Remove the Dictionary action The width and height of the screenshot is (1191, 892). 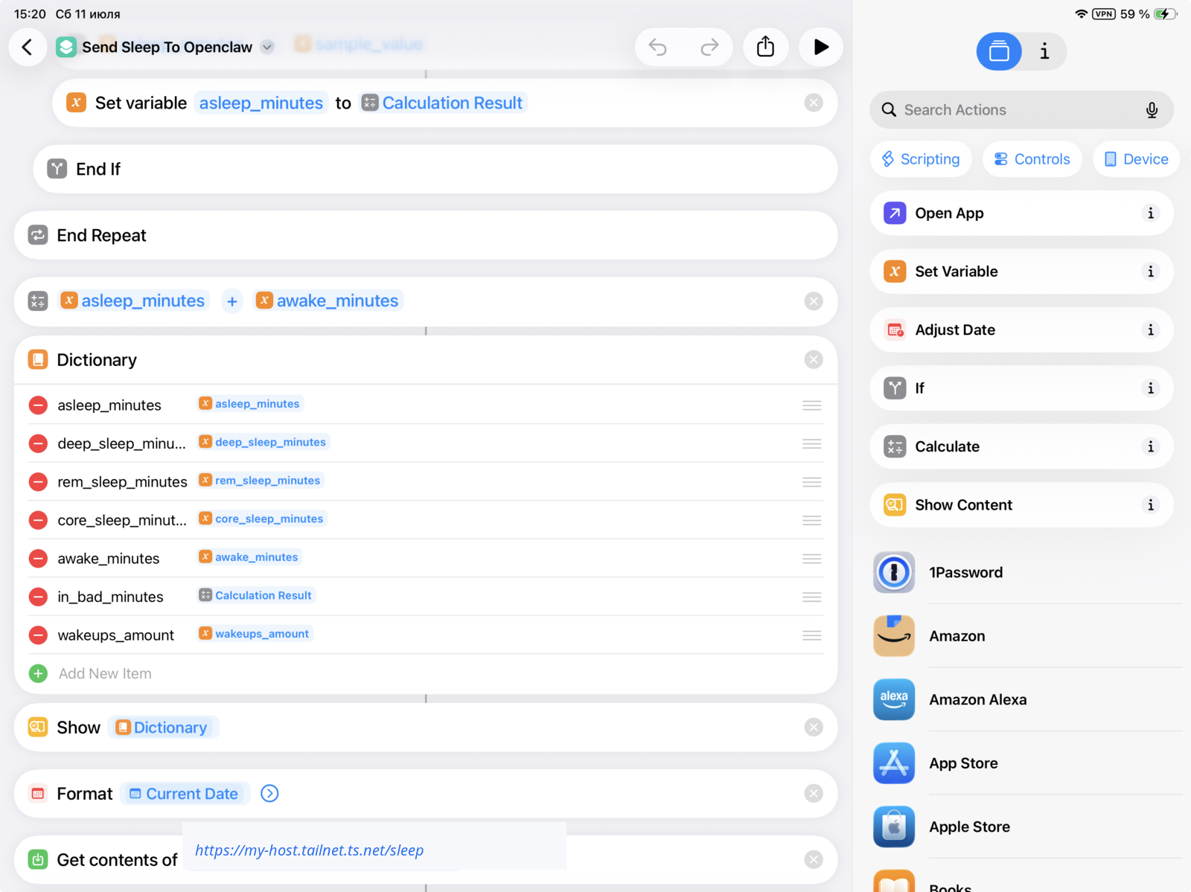[x=814, y=360]
